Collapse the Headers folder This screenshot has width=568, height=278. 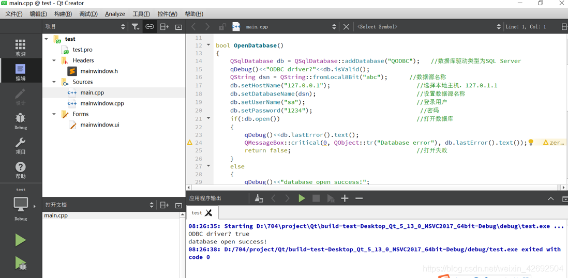[x=54, y=60]
